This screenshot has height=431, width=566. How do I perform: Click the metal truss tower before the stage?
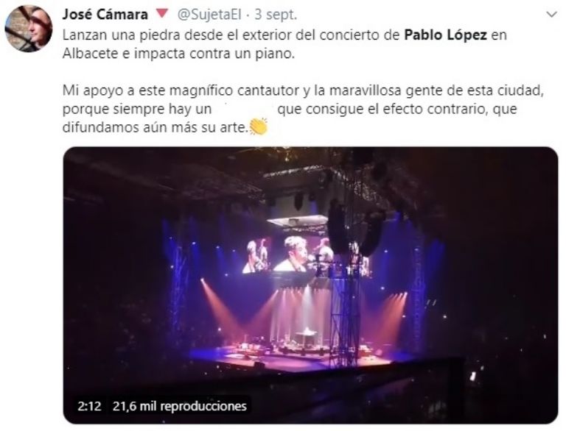point(344,310)
